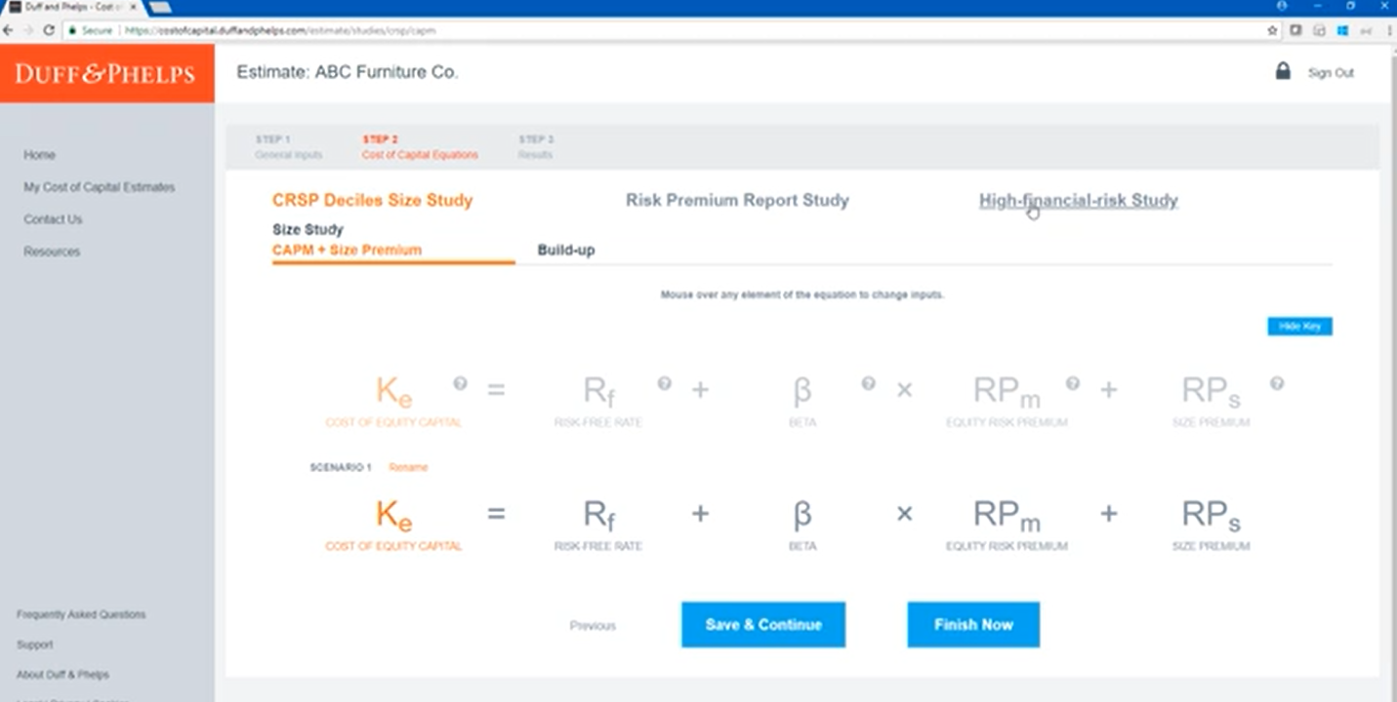Click the Duff & Phelps logo
The height and width of the screenshot is (702, 1397).
click(x=105, y=73)
